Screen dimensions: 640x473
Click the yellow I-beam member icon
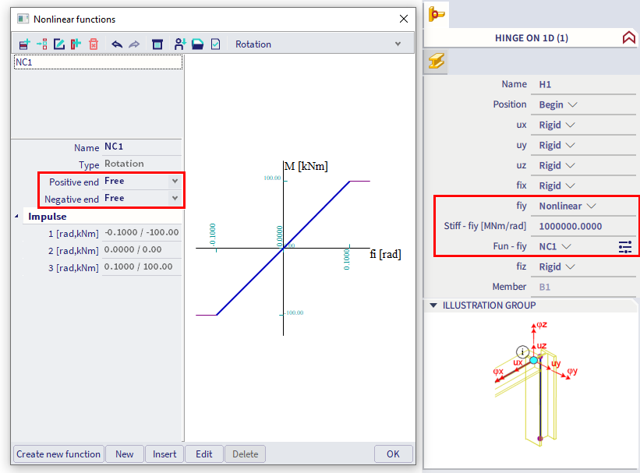click(x=437, y=61)
